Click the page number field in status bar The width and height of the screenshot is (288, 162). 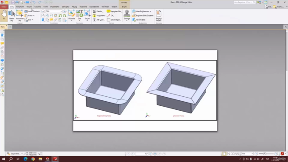pyautogui.click(x=141, y=154)
